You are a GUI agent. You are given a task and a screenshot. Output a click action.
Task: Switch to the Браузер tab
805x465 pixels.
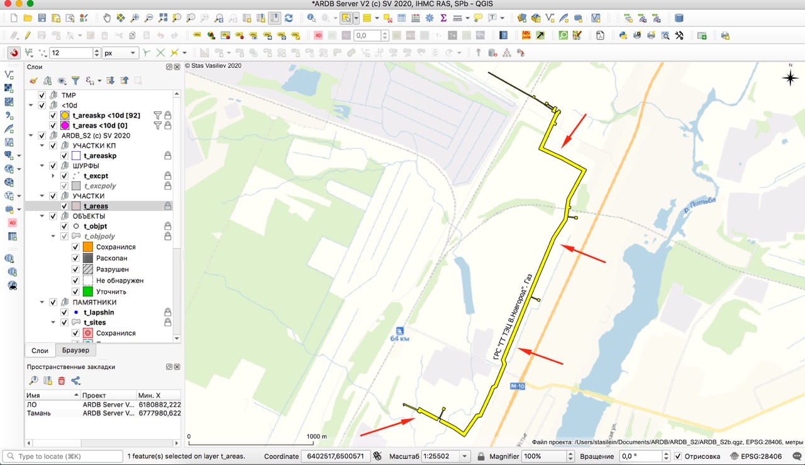[x=75, y=350]
